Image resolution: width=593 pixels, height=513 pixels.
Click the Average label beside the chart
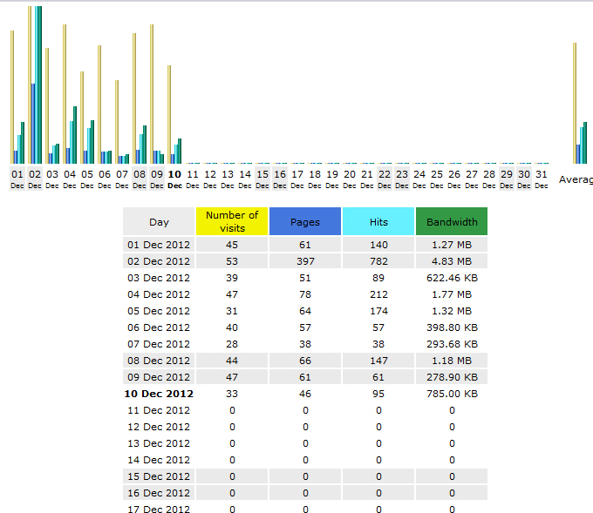576,179
